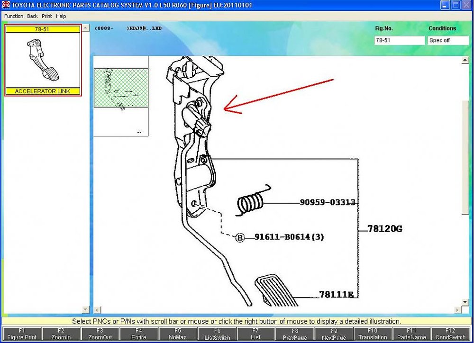Click the F4 Entire button
This screenshot has width=474, height=343.
pos(139,334)
